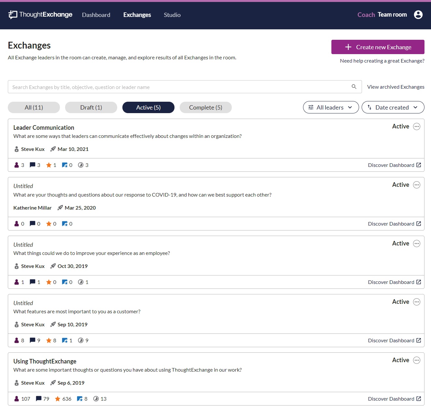
Task: Open Need help creating a great Exchange link
Action: pyautogui.click(x=382, y=61)
